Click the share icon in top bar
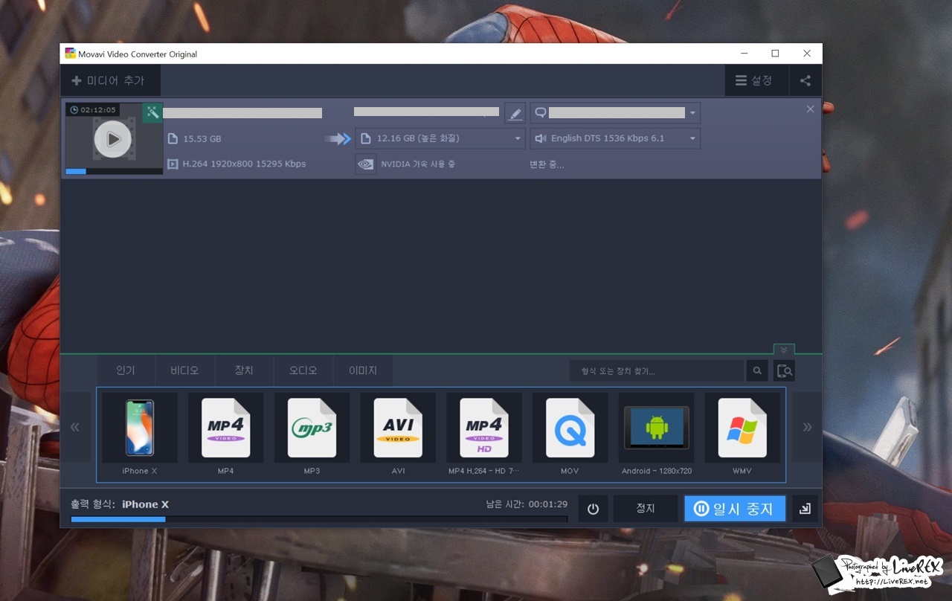Image resolution: width=952 pixels, height=601 pixels. coord(805,80)
